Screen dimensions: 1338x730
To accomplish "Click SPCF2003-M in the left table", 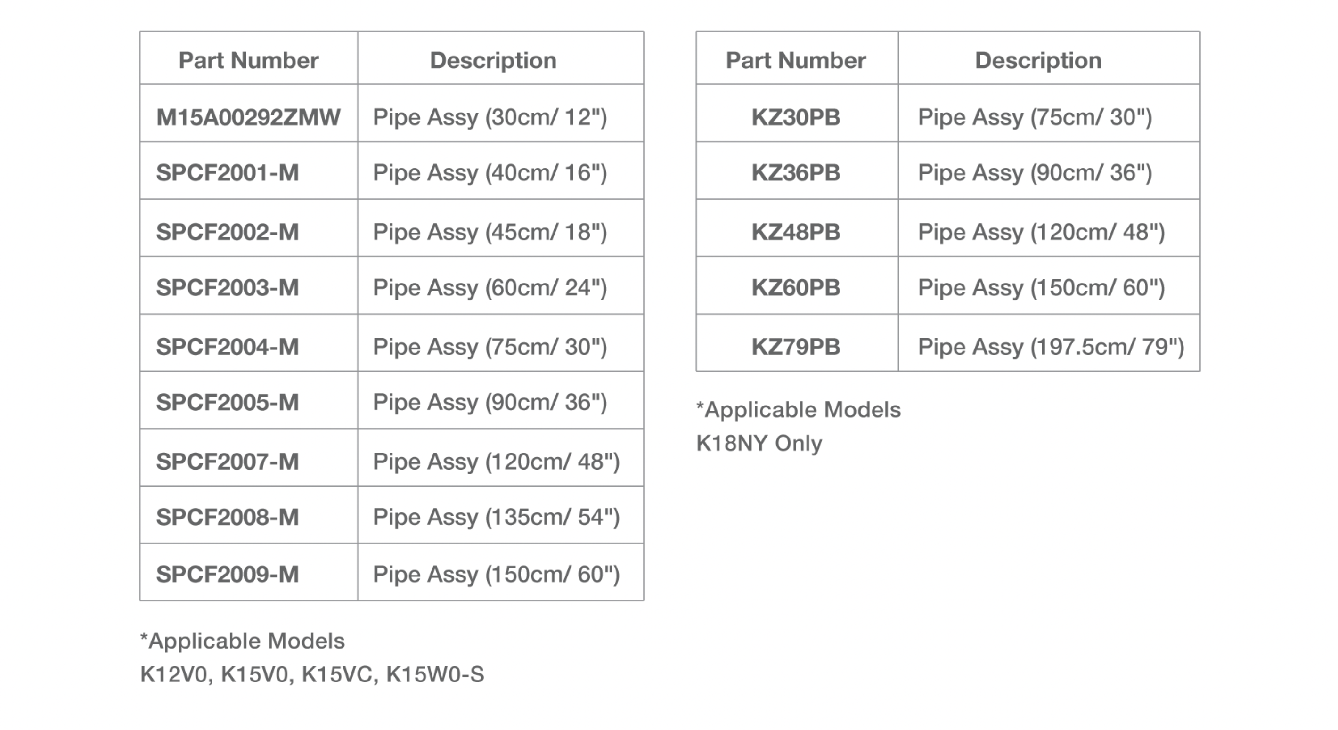I will coord(228,287).
